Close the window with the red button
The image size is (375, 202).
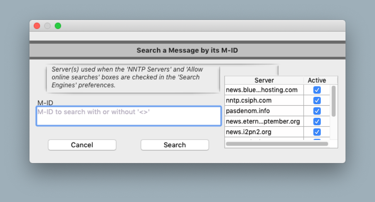pos(37,26)
